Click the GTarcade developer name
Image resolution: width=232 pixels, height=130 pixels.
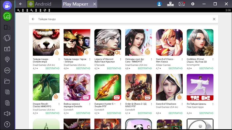99,65
